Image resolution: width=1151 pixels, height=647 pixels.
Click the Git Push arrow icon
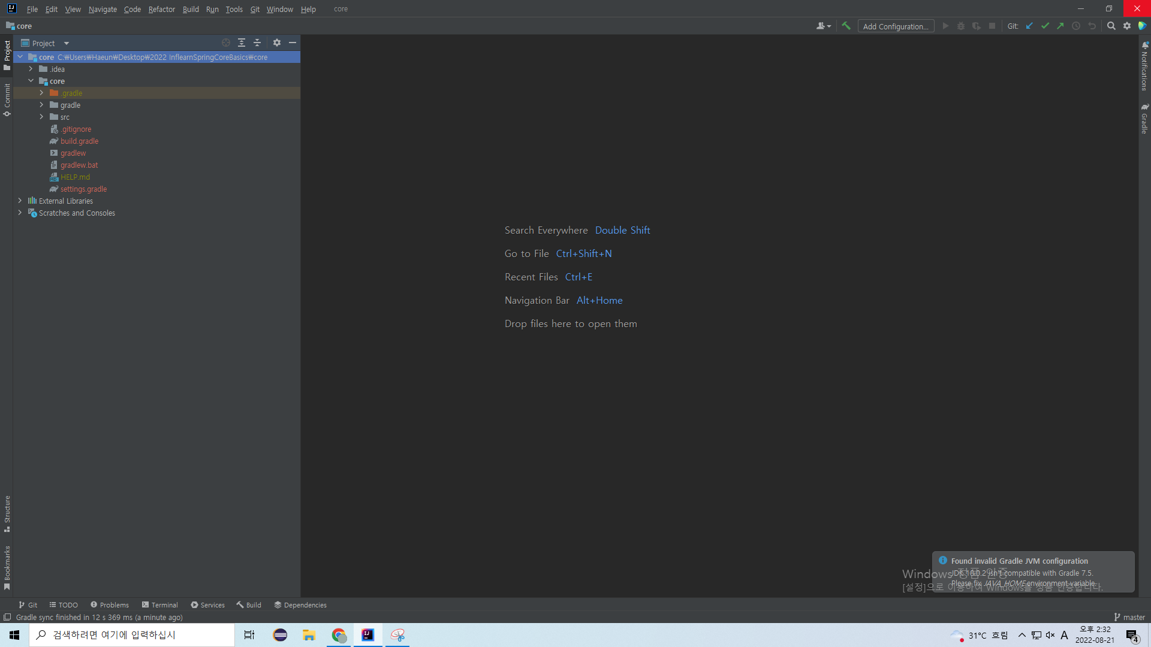pyautogui.click(x=1060, y=26)
